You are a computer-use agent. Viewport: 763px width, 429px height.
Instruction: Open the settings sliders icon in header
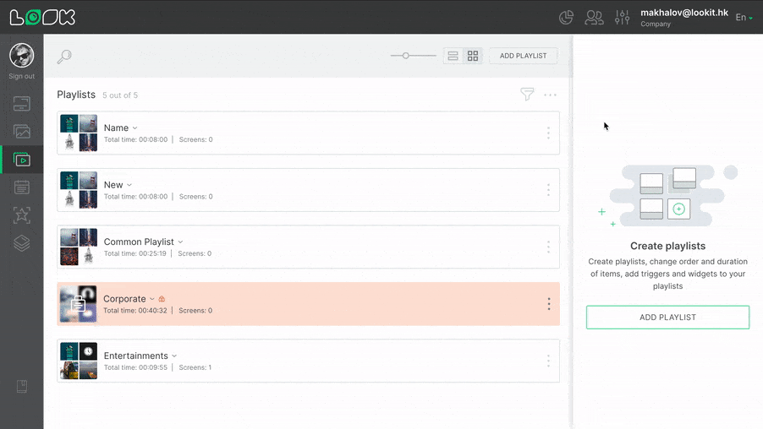pos(623,17)
